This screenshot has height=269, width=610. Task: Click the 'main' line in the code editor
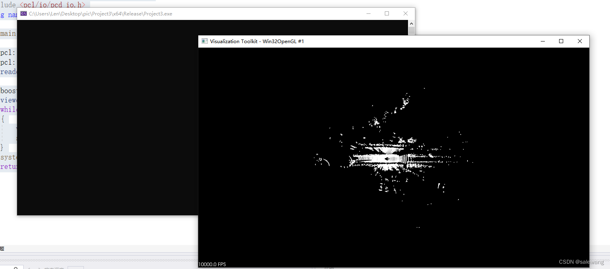pyautogui.click(x=8, y=33)
